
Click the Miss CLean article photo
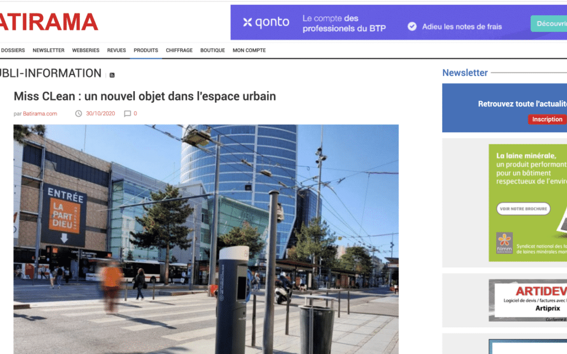pyautogui.click(x=206, y=239)
